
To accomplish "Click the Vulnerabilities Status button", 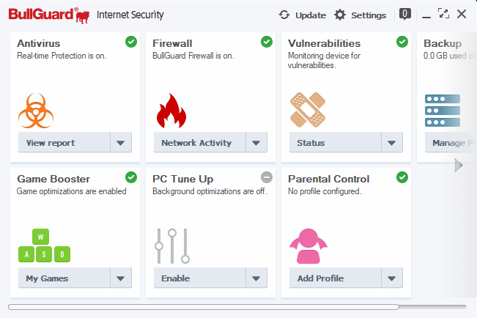I will 335,143.
